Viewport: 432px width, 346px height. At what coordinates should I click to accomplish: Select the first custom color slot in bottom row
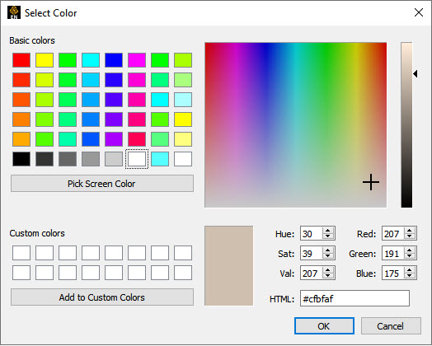click(21, 273)
